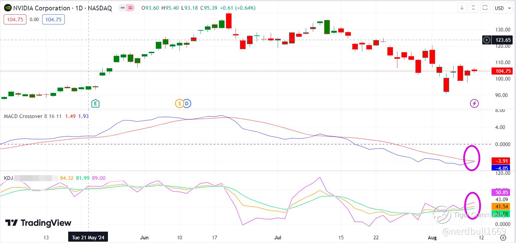This screenshot has width=516, height=243.
Task: Open the earnings E marker
Action: click(96, 104)
